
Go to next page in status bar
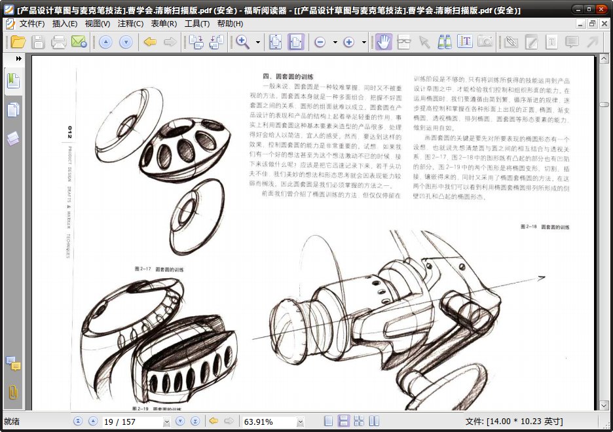click(180, 421)
